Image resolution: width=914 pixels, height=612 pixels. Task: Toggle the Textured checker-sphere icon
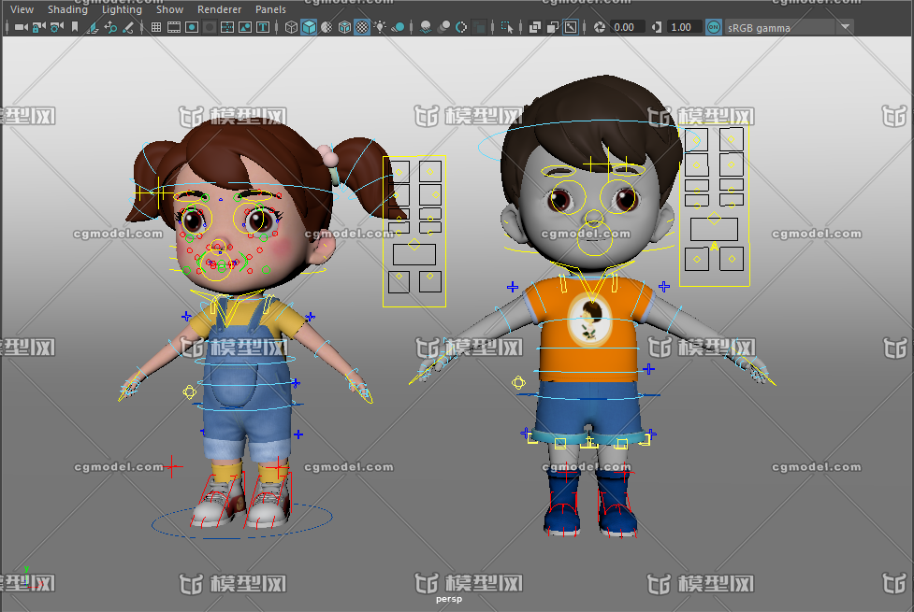[x=362, y=27]
